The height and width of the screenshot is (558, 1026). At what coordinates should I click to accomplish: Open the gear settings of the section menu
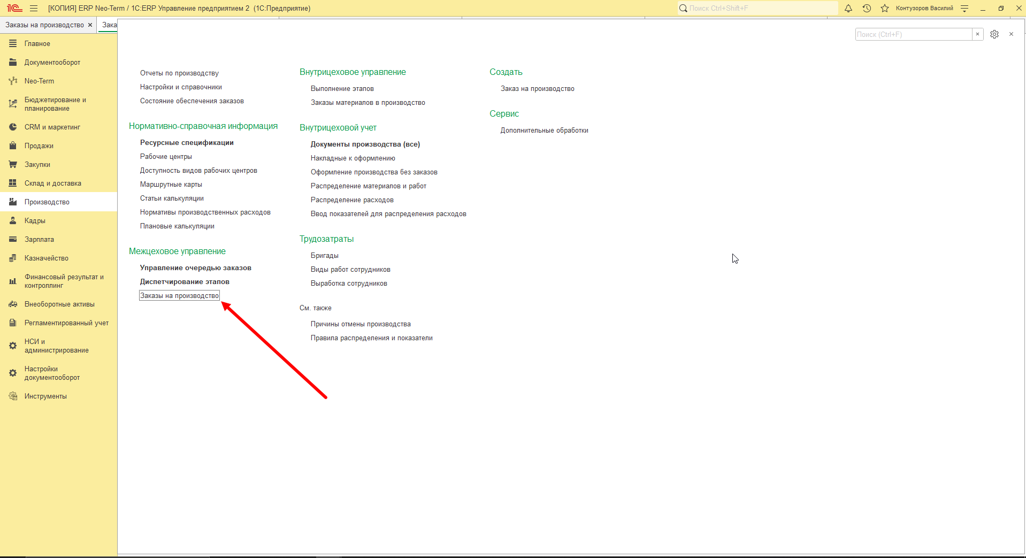click(994, 34)
